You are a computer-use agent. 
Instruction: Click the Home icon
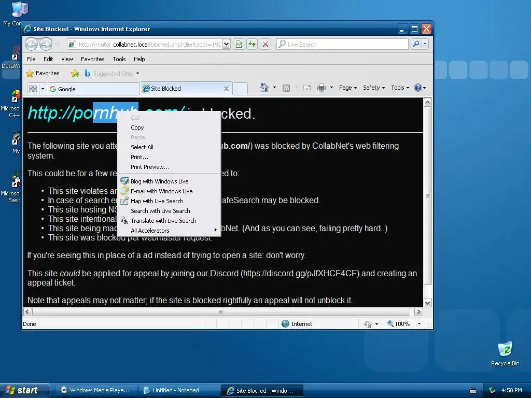coord(264,88)
